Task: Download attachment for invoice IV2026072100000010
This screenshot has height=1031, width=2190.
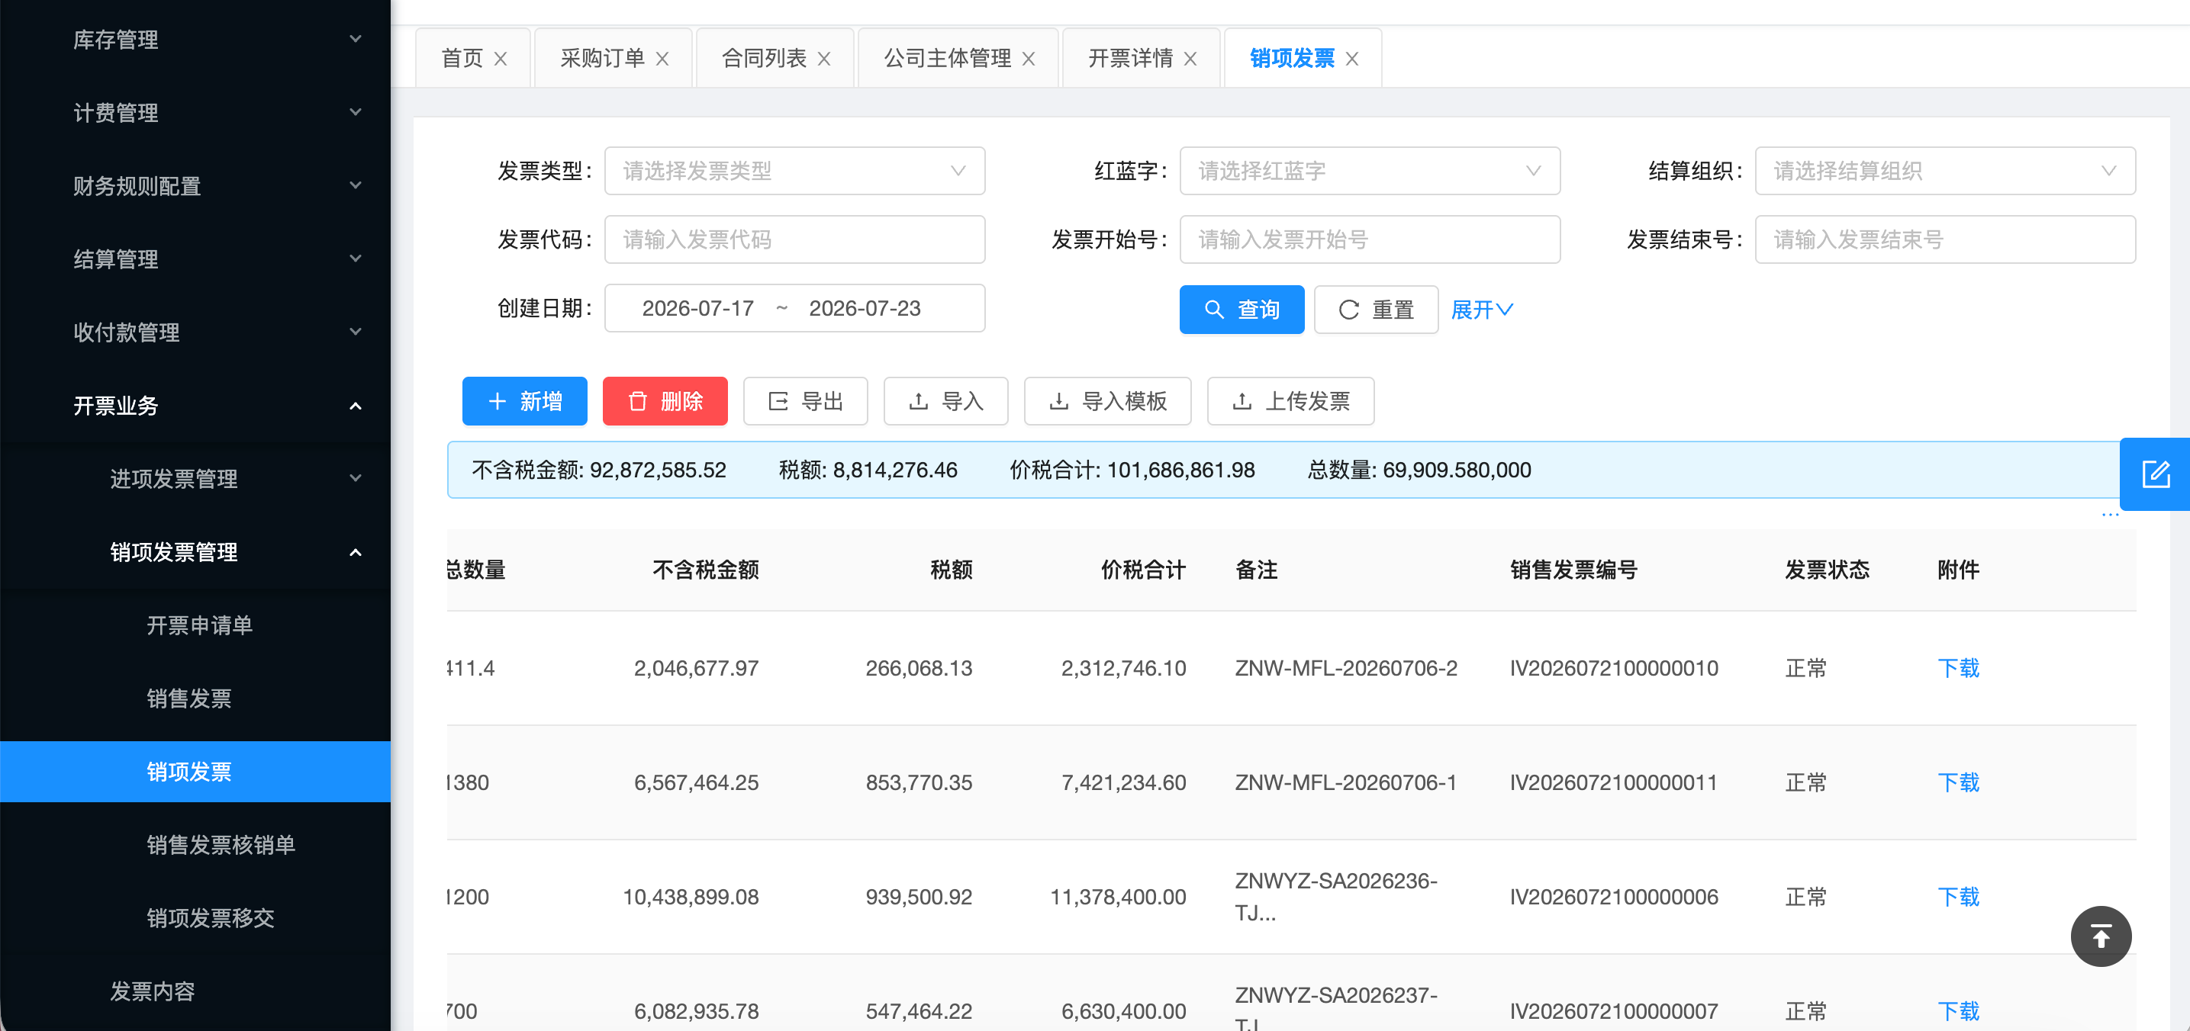Action: click(x=1958, y=668)
